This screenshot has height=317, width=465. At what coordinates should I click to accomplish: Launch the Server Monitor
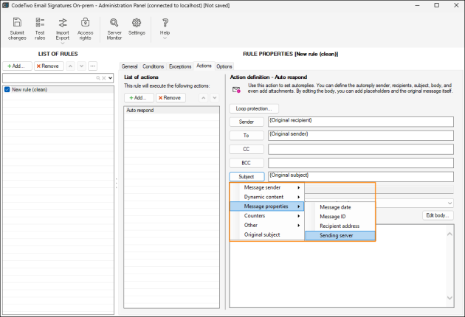[x=114, y=28]
